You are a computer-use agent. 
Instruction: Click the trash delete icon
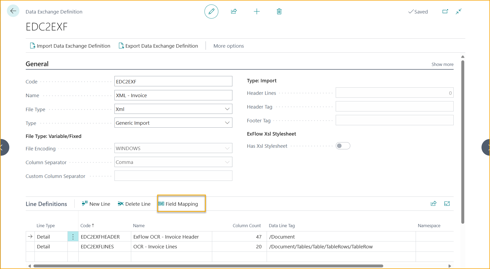point(279,11)
